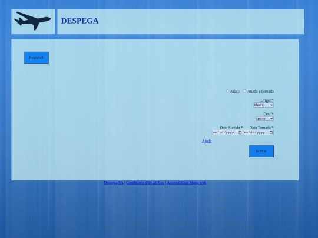Click the DESPEGA site title
This screenshot has height=238, width=318.
[x=80, y=21]
